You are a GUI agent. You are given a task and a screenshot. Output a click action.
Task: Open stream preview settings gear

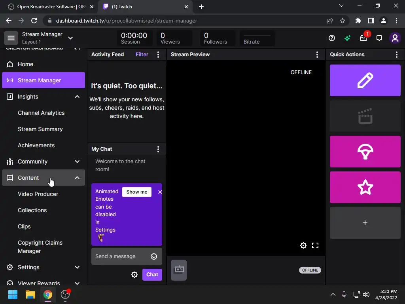(x=303, y=245)
